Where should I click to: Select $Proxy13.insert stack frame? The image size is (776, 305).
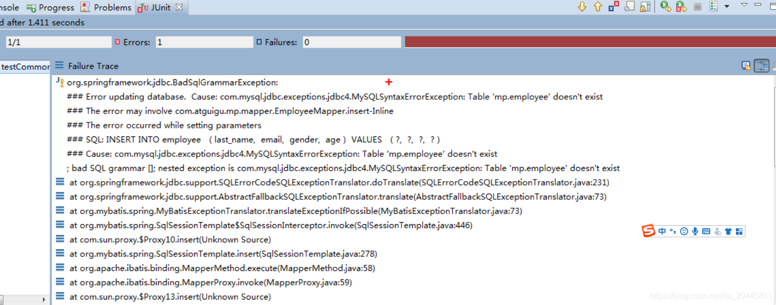point(170,297)
